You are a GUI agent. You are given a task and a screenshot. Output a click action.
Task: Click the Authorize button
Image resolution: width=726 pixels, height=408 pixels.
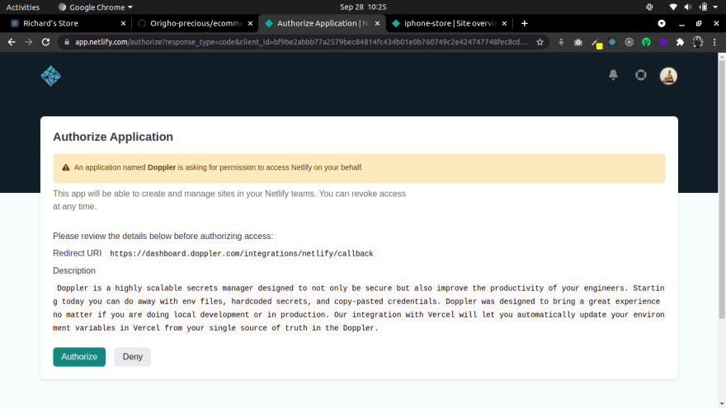[x=79, y=357]
